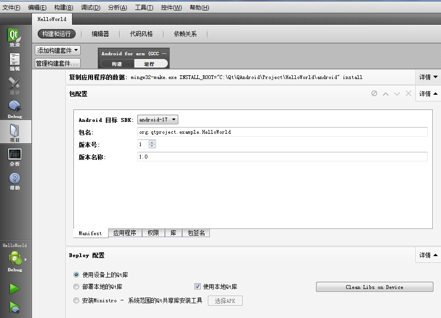Viewport: 441px width, 318px height.
Task: Open Design mode (设计)
Action: 15,85
